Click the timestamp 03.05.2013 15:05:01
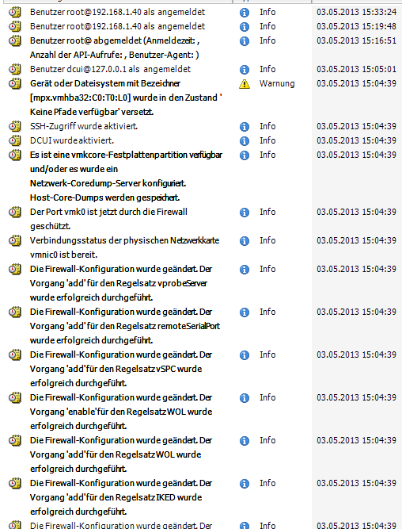The height and width of the screenshot is (529, 402). pos(356,69)
